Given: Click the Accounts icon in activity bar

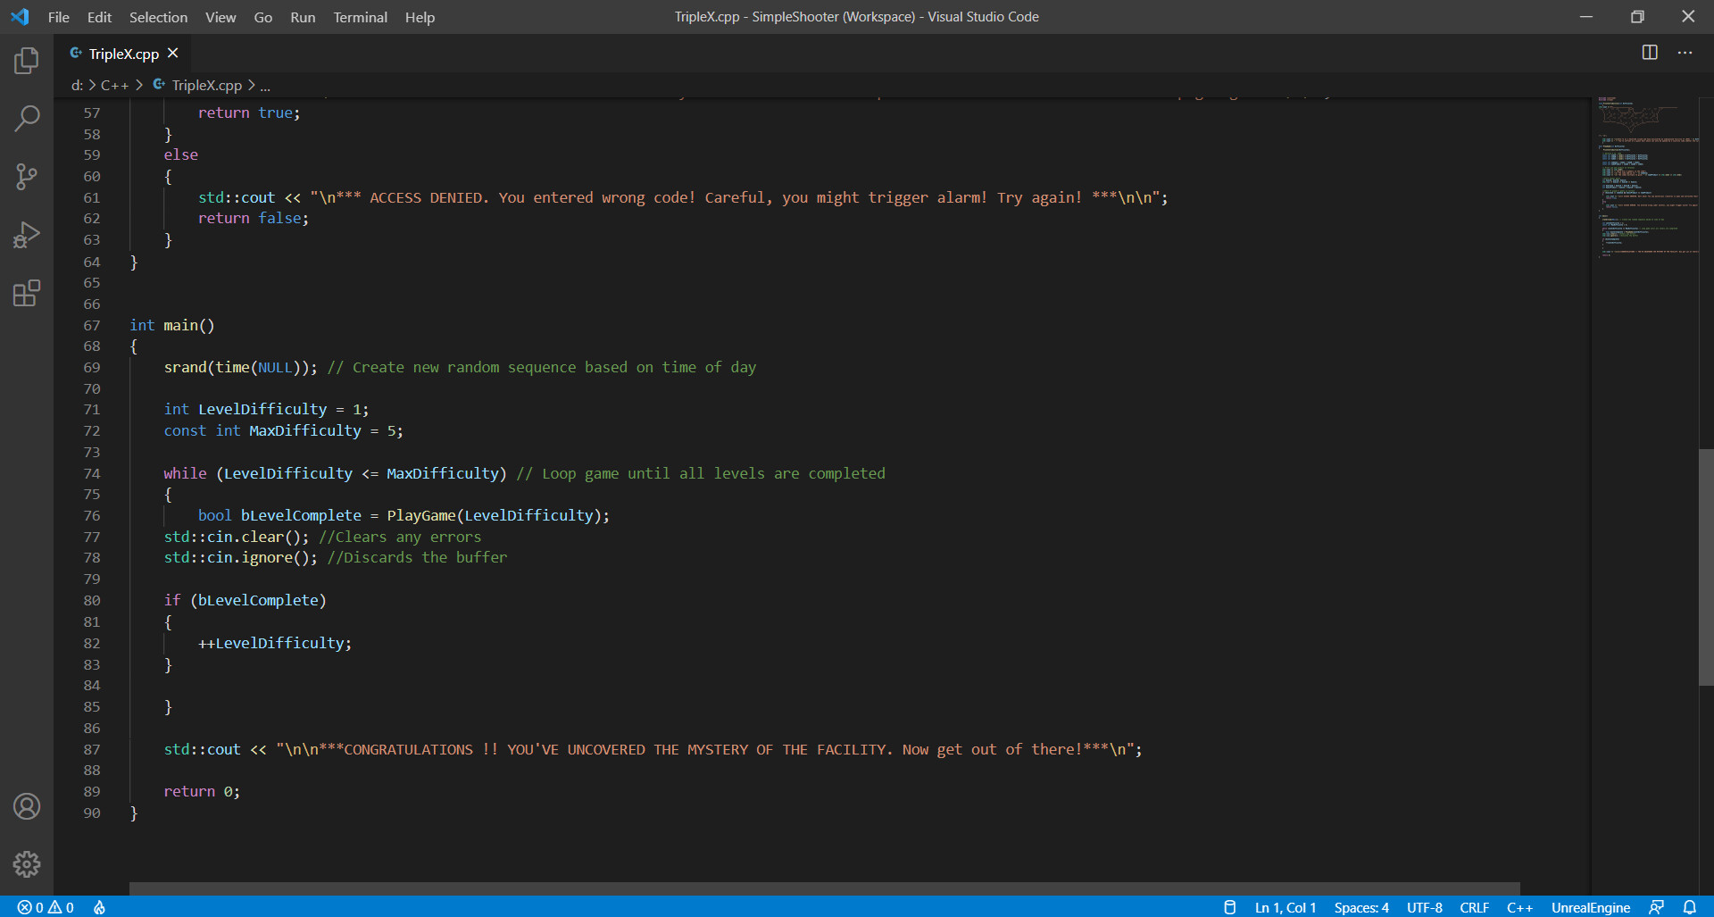Looking at the screenshot, I should (27, 806).
